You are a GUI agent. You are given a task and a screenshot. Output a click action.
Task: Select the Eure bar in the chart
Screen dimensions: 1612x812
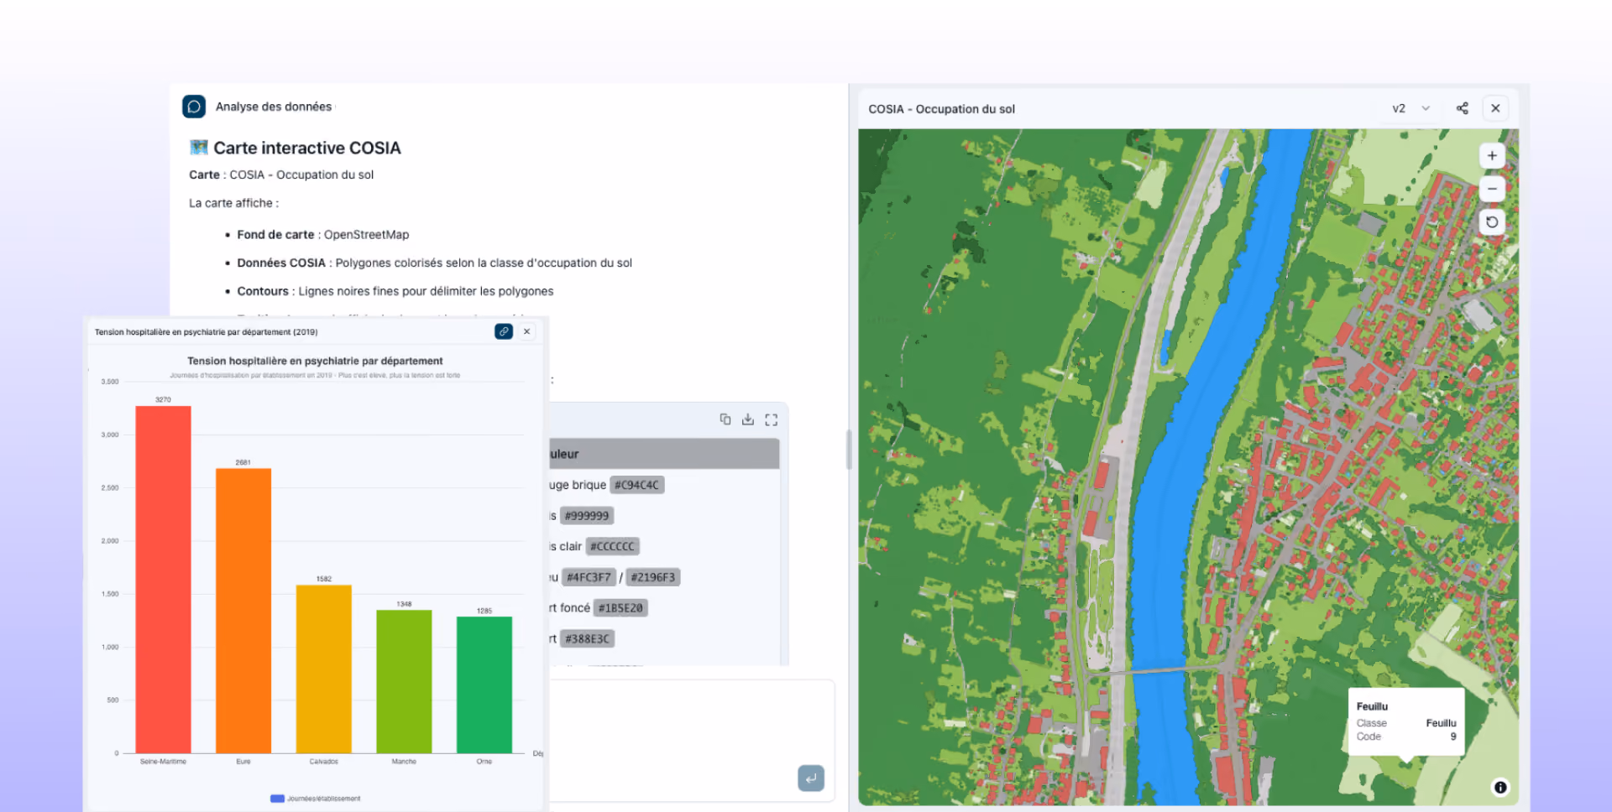243,611
